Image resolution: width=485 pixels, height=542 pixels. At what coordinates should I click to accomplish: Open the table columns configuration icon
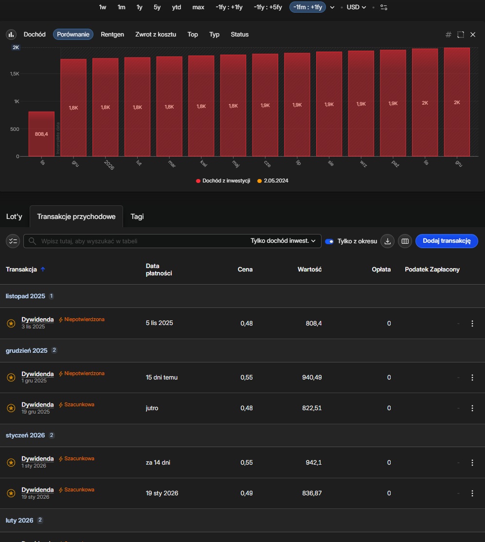[x=404, y=241]
